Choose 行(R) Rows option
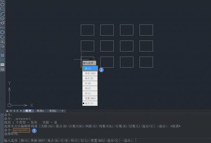Image resolution: width=211 pixels, height=143 pixels. click(90, 83)
